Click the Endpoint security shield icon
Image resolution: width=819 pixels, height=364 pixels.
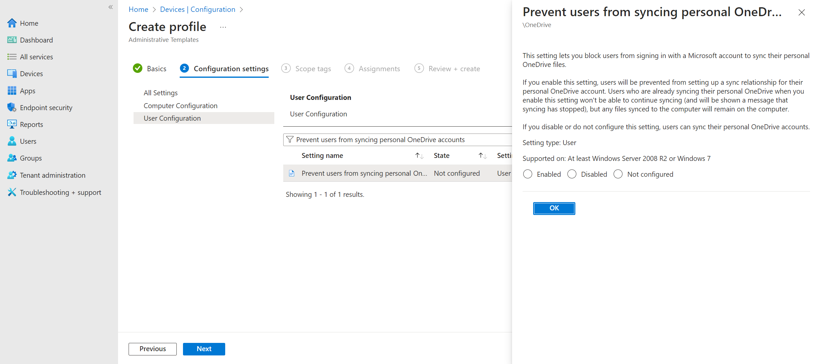tap(12, 107)
